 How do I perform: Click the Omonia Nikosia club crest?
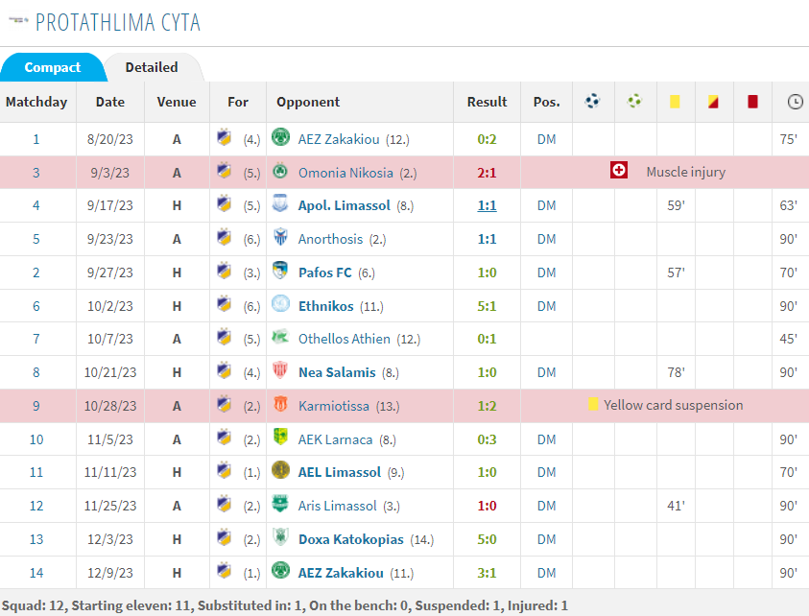(280, 171)
